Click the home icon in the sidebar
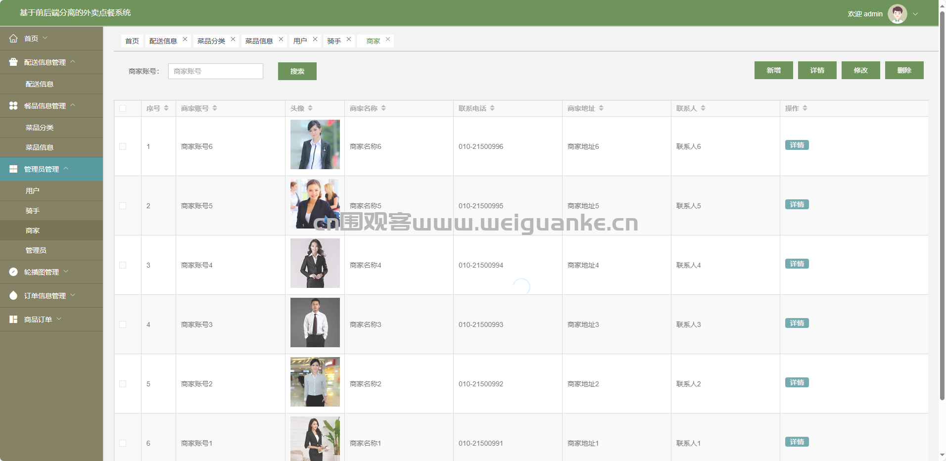Screen dimensions: 946x461 coord(13,39)
